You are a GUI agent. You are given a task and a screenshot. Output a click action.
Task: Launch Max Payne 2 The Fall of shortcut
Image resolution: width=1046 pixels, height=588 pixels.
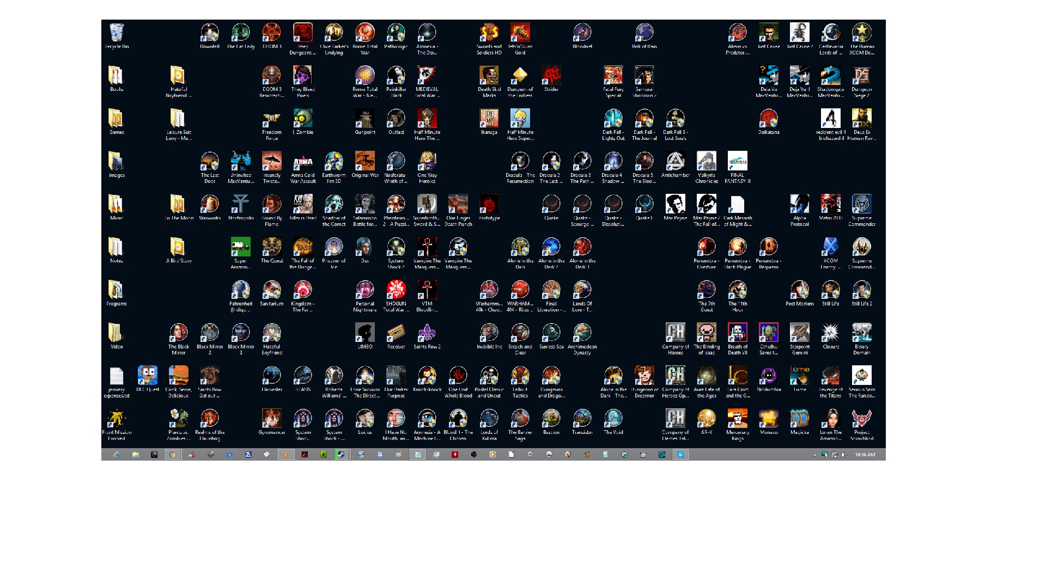(707, 211)
